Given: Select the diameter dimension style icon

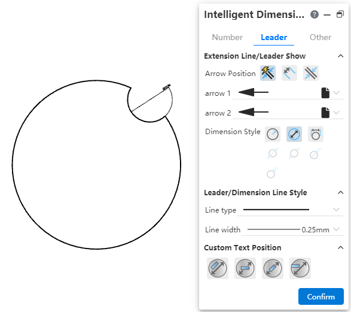Looking at the screenshot, I should [294, 134].
